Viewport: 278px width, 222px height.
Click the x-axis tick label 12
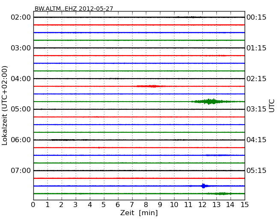pyautogui.click(x=202, y=204)
